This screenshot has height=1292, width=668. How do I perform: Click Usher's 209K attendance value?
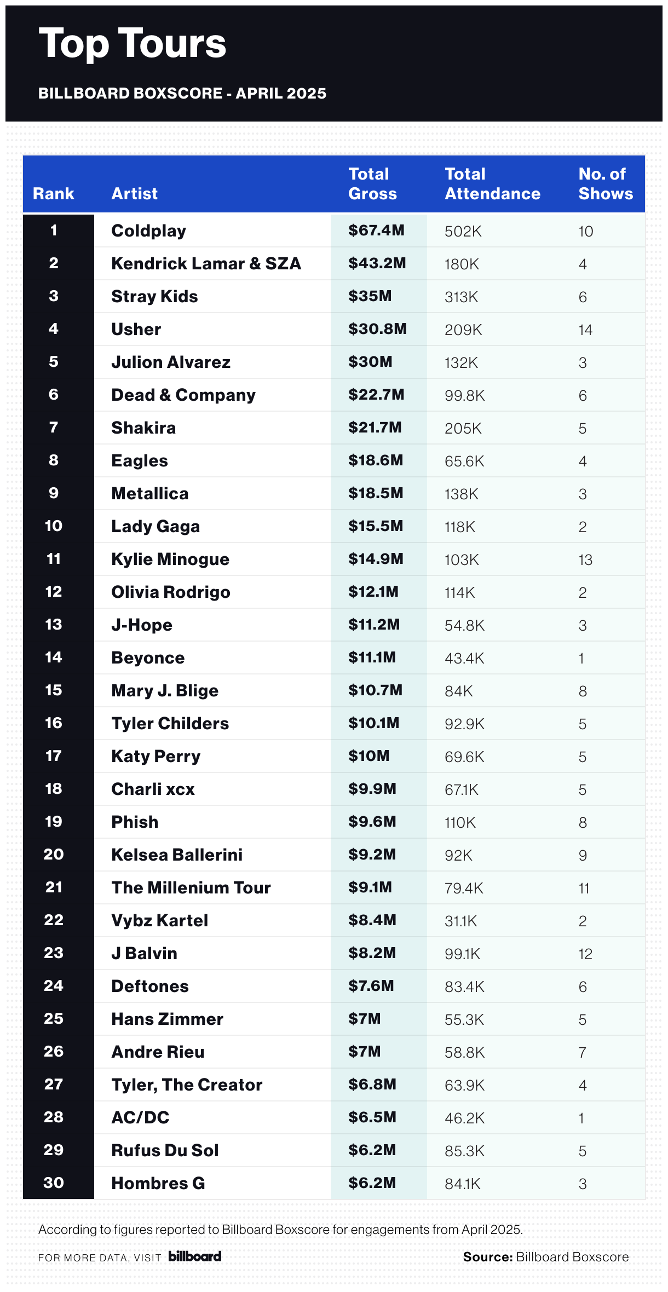pos(463,330)
